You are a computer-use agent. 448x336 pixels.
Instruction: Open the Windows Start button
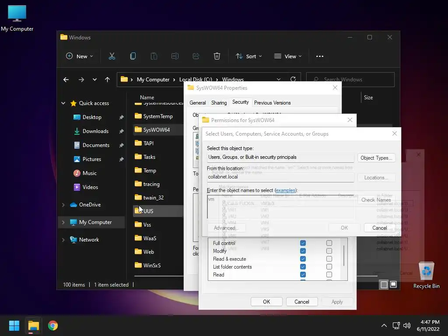tap(14, 325)
